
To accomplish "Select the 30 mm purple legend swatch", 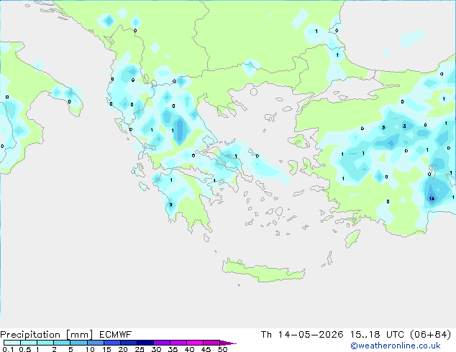I will [x=161, y=343].
